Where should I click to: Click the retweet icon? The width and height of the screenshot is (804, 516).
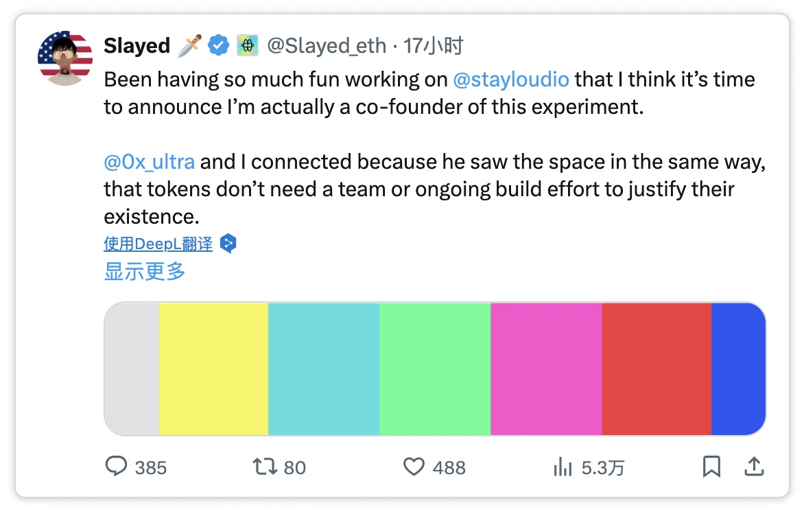click(x=265, y=467)
